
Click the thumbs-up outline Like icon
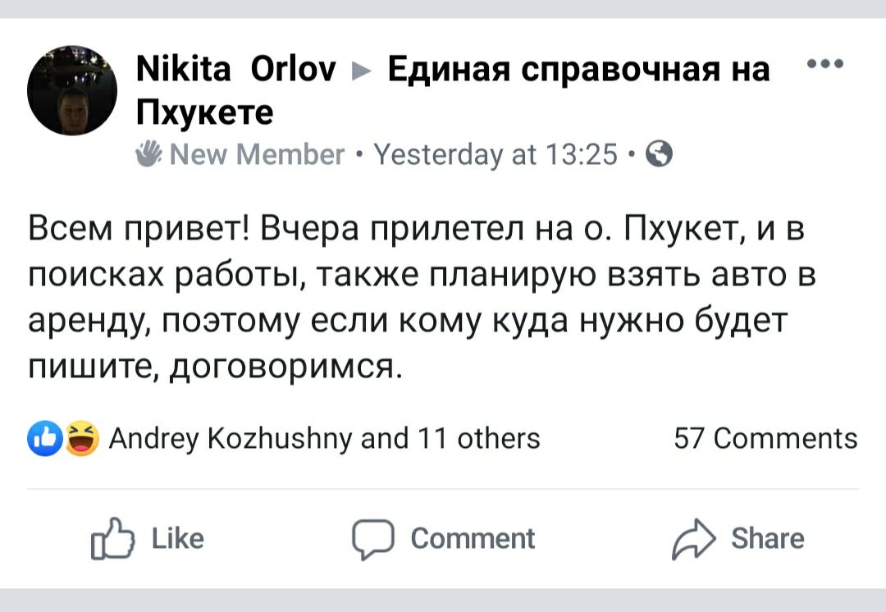coord(113,539)
